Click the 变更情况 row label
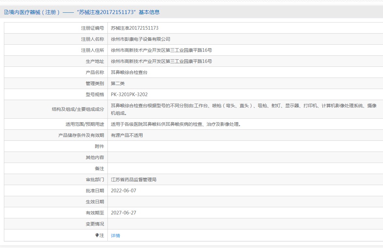 coord(95,224)
